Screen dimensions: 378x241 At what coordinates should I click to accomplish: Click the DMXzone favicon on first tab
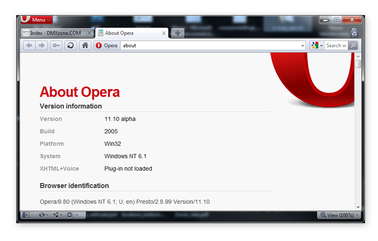coord(26,33)
